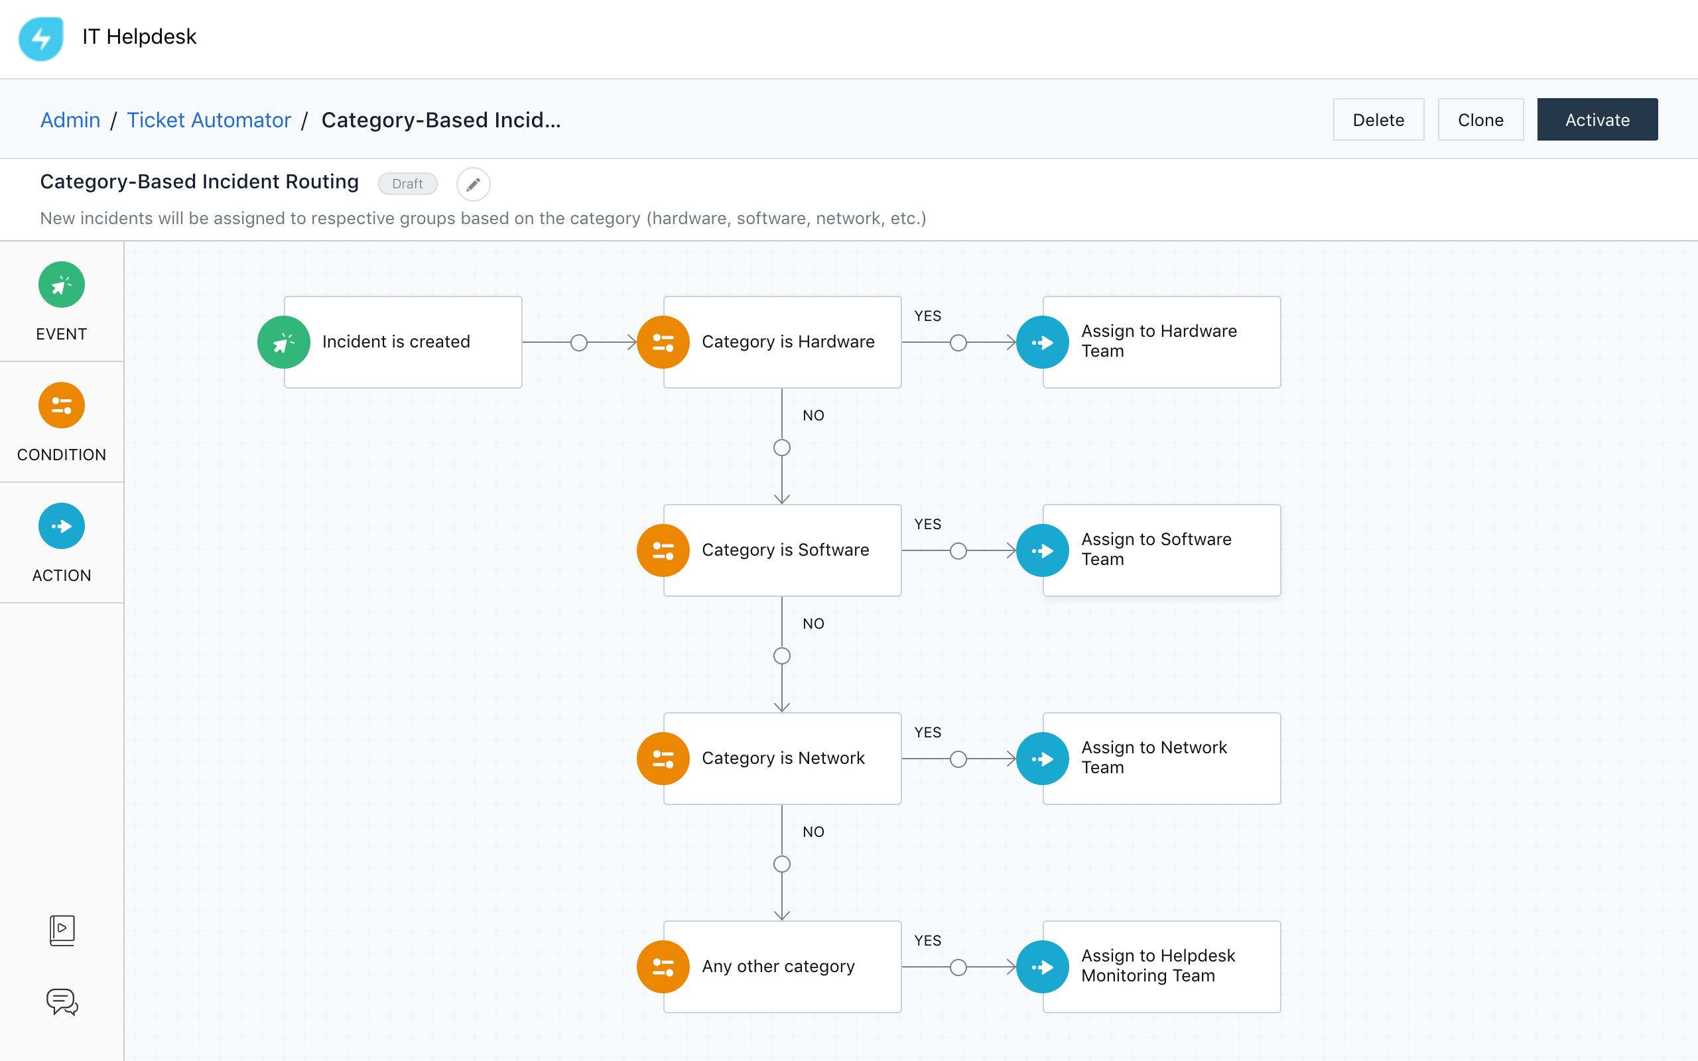The height and width of the screenshot is (1061, 1698).
Task: Click the Clone button
Action: (1480, 120)
